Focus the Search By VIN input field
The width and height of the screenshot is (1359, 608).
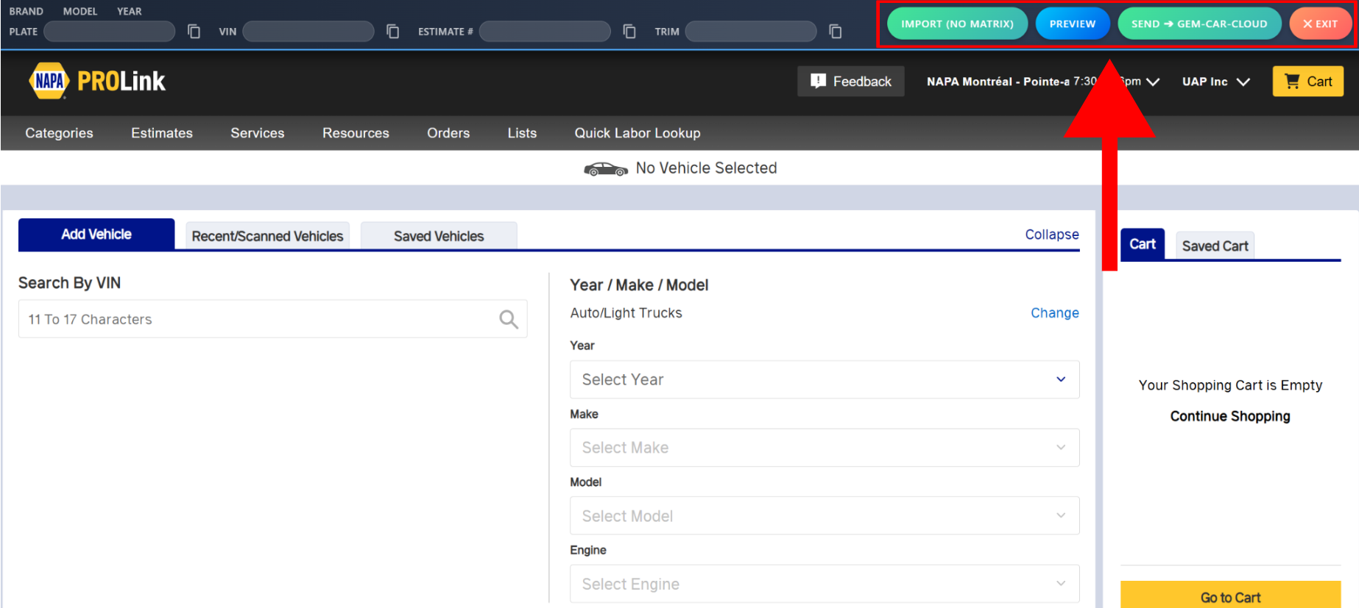click(272, 319)
